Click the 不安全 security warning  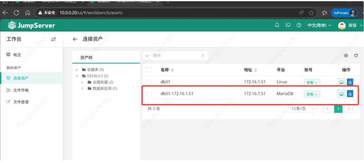point(47,13)
